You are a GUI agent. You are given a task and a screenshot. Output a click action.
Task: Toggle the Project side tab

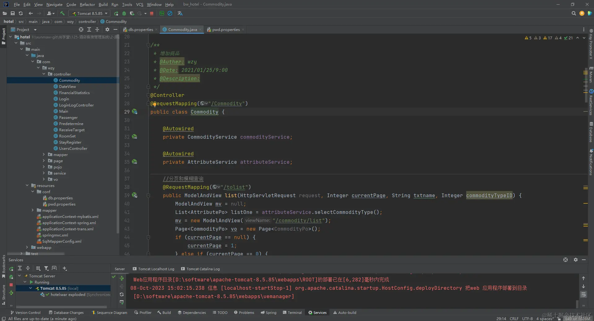[3, 36]
